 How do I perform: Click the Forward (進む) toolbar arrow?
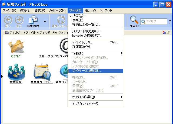point(19,20)
